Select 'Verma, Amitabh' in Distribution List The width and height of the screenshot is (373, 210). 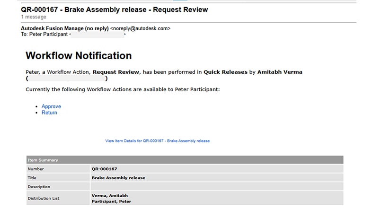(109, 195)
